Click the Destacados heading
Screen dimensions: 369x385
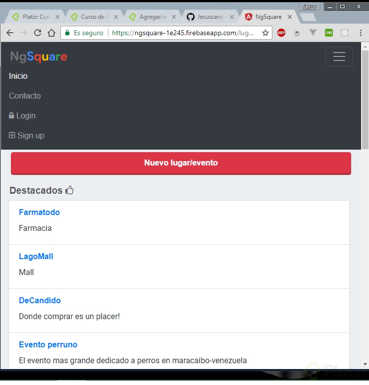(36, 190)
